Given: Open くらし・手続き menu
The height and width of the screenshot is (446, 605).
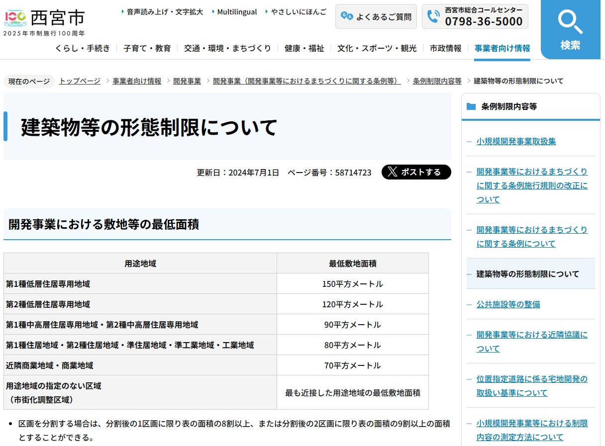Looking at the screenshot, I should coord(83,48).
